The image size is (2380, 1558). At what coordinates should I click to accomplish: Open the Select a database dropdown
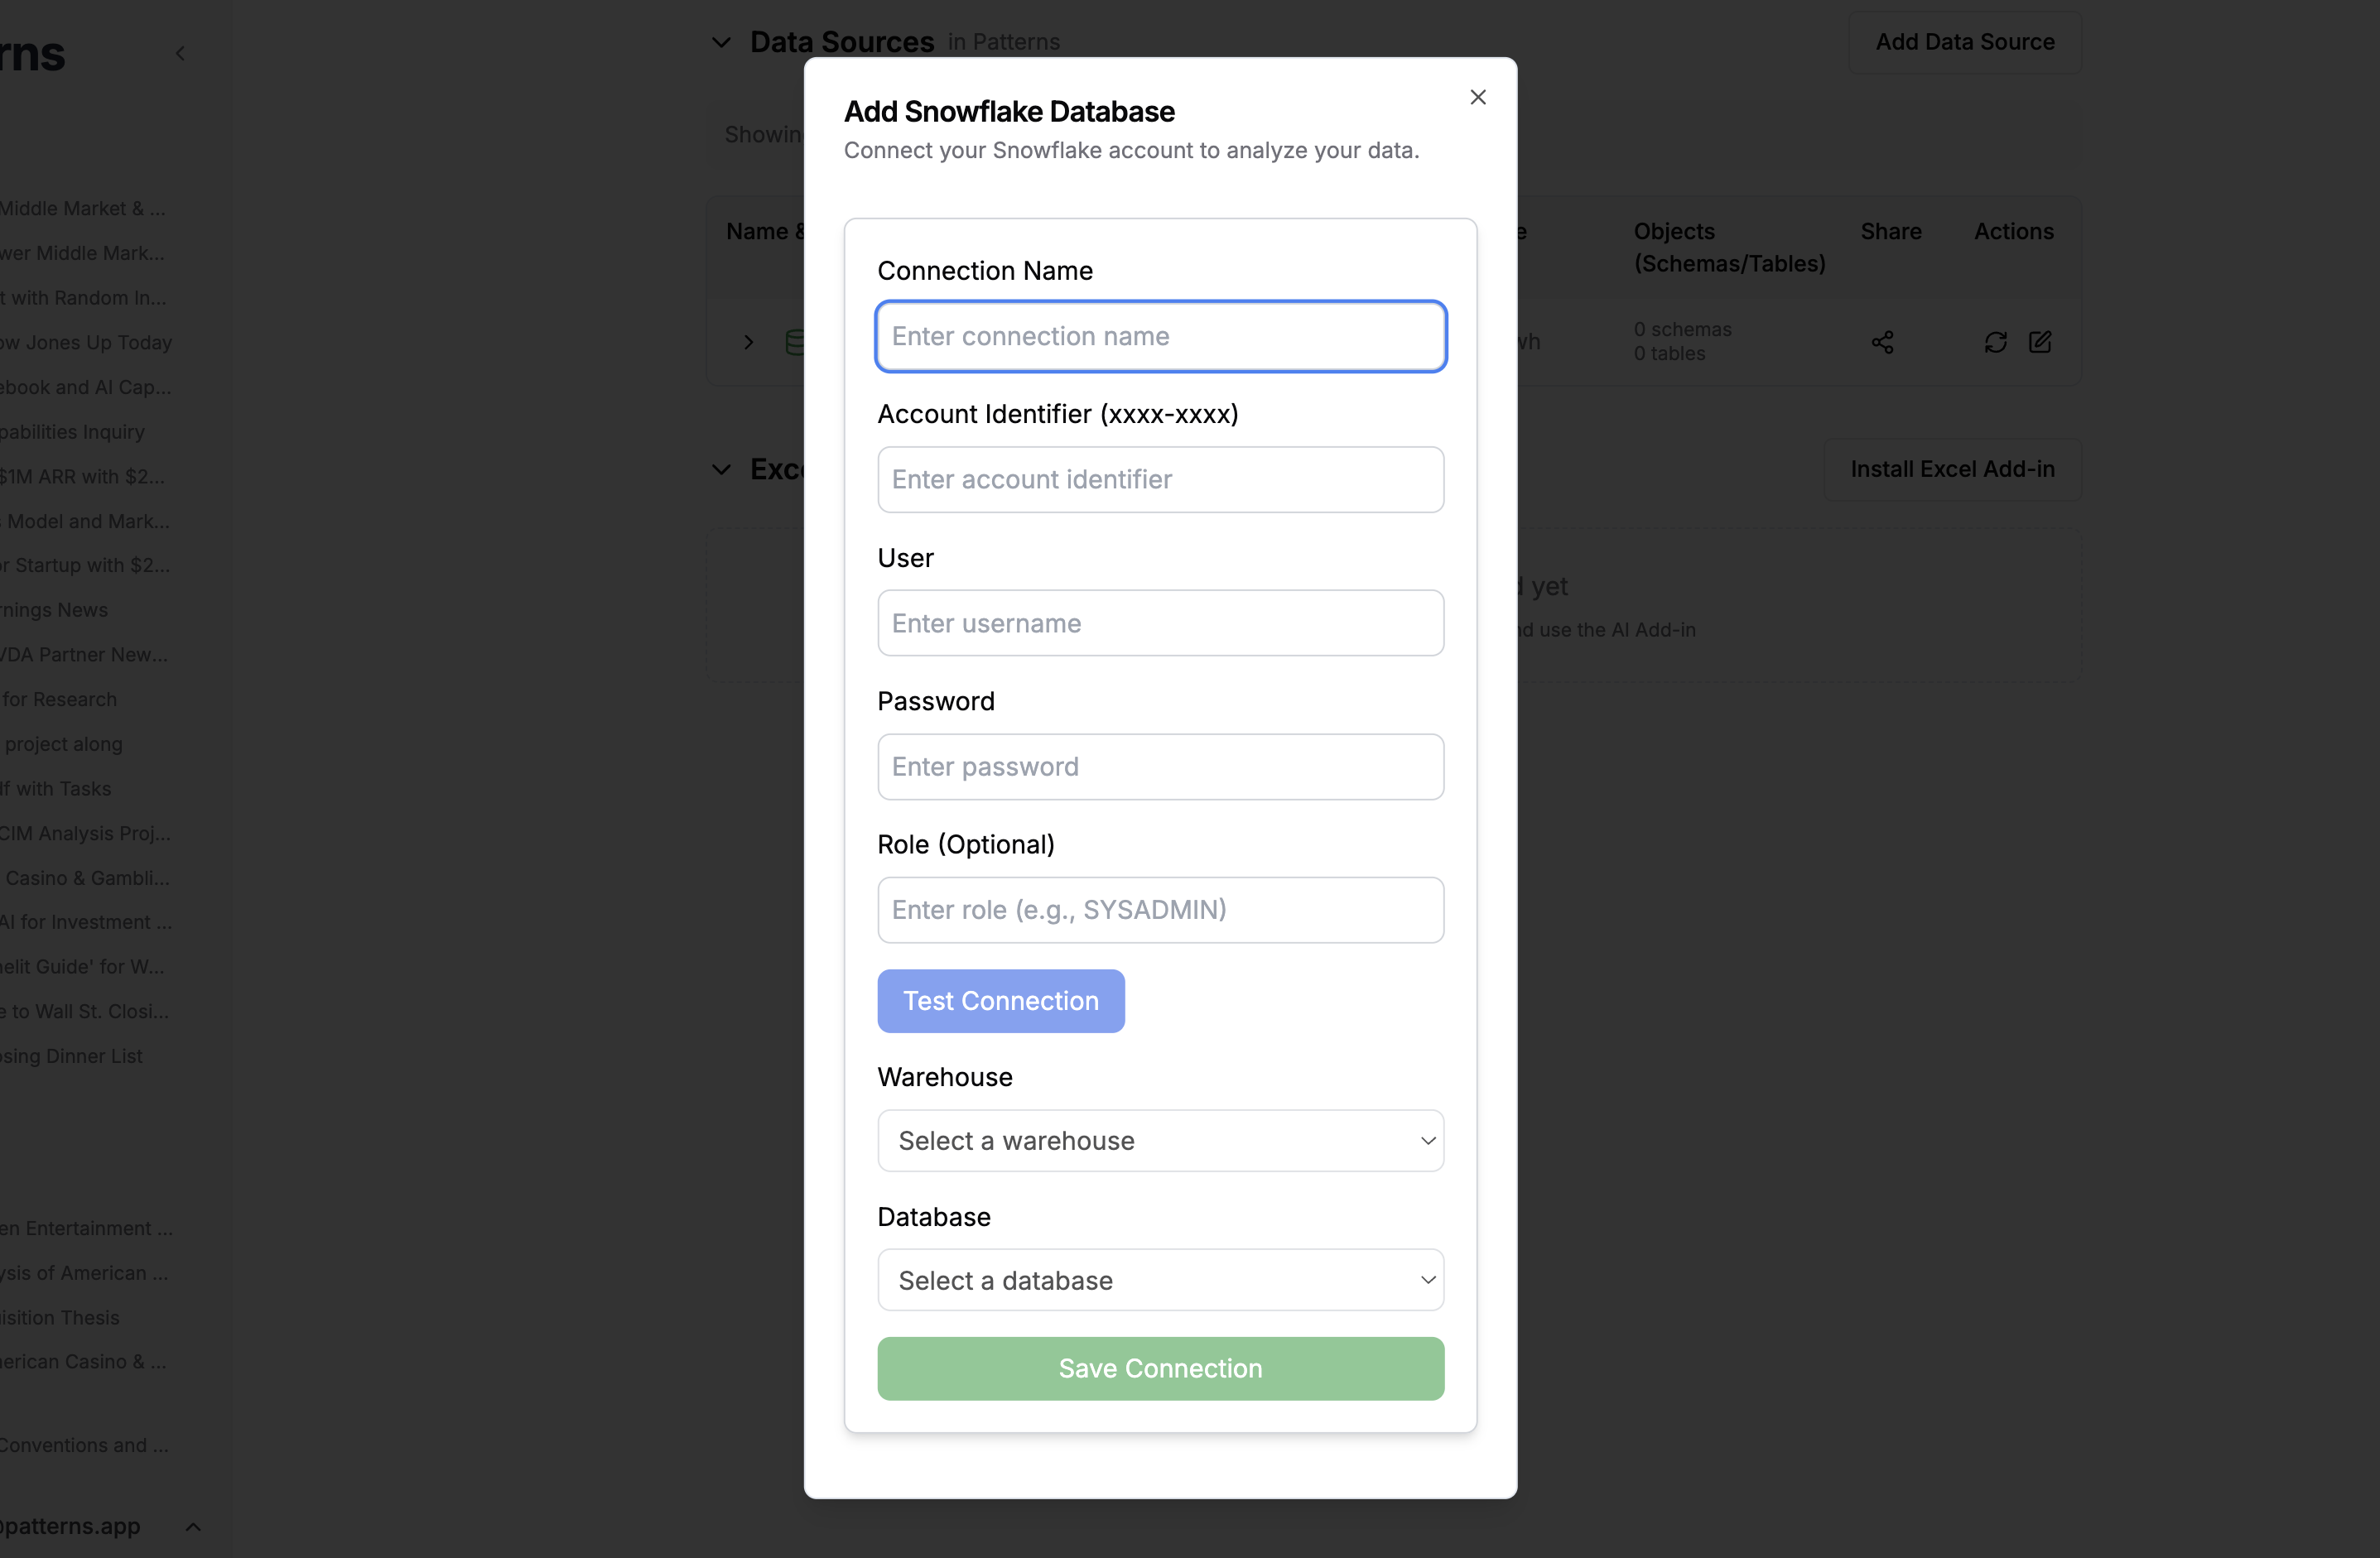coord(1160,1280)
